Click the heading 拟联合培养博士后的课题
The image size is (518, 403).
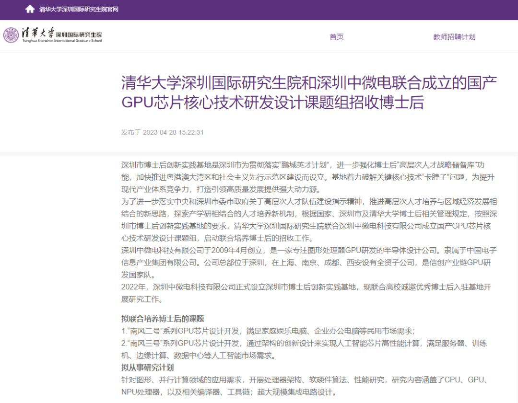click(x=163, y=319)
